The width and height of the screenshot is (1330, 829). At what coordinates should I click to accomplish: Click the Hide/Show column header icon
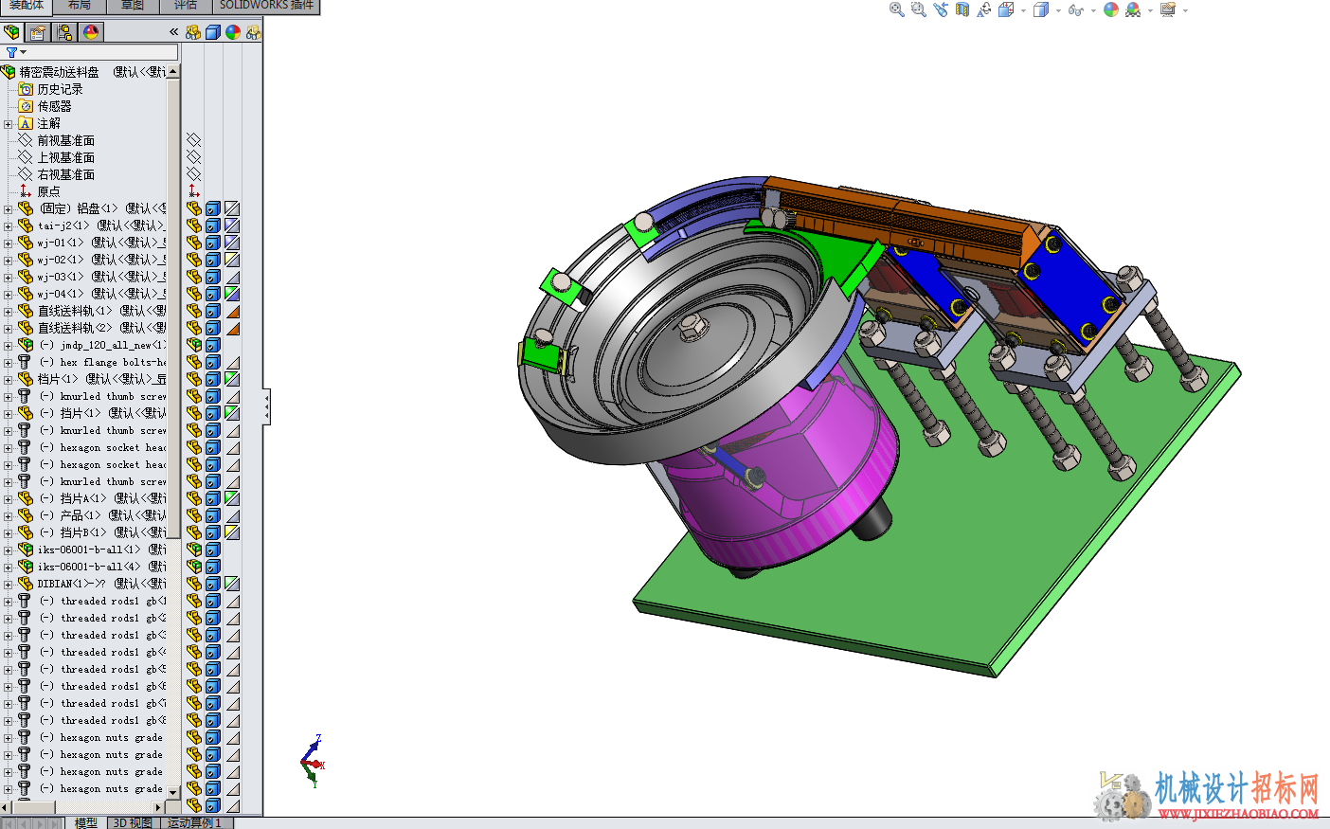pos(193,32)
